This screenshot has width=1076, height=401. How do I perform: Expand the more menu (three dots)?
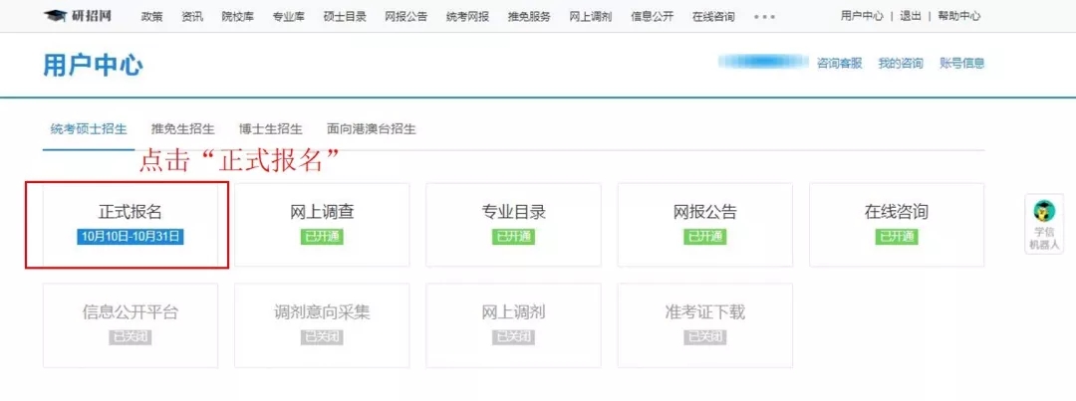(764, 17)
